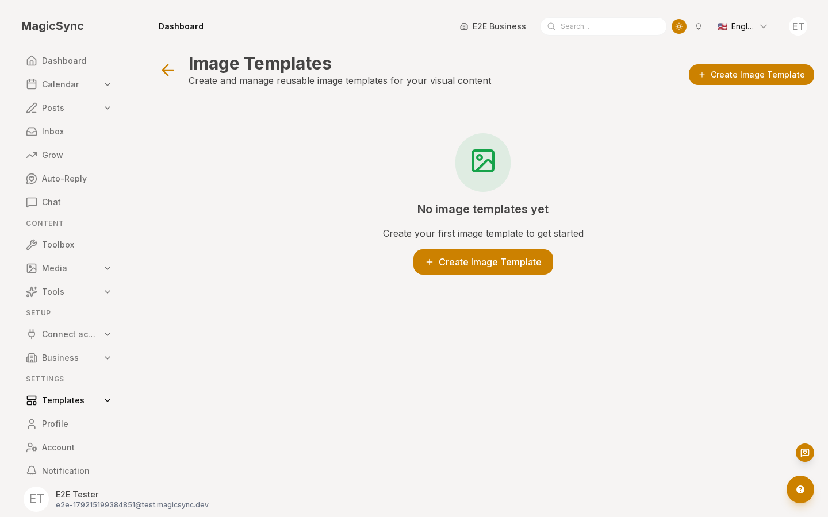Focus the Search input field
Image resolution: width=828 pixels, height=517 pixels.
[603, 26]
